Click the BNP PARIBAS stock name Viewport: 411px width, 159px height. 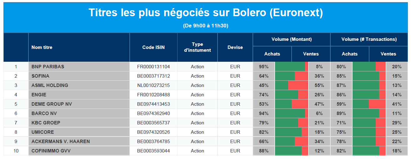click(48, 67)
